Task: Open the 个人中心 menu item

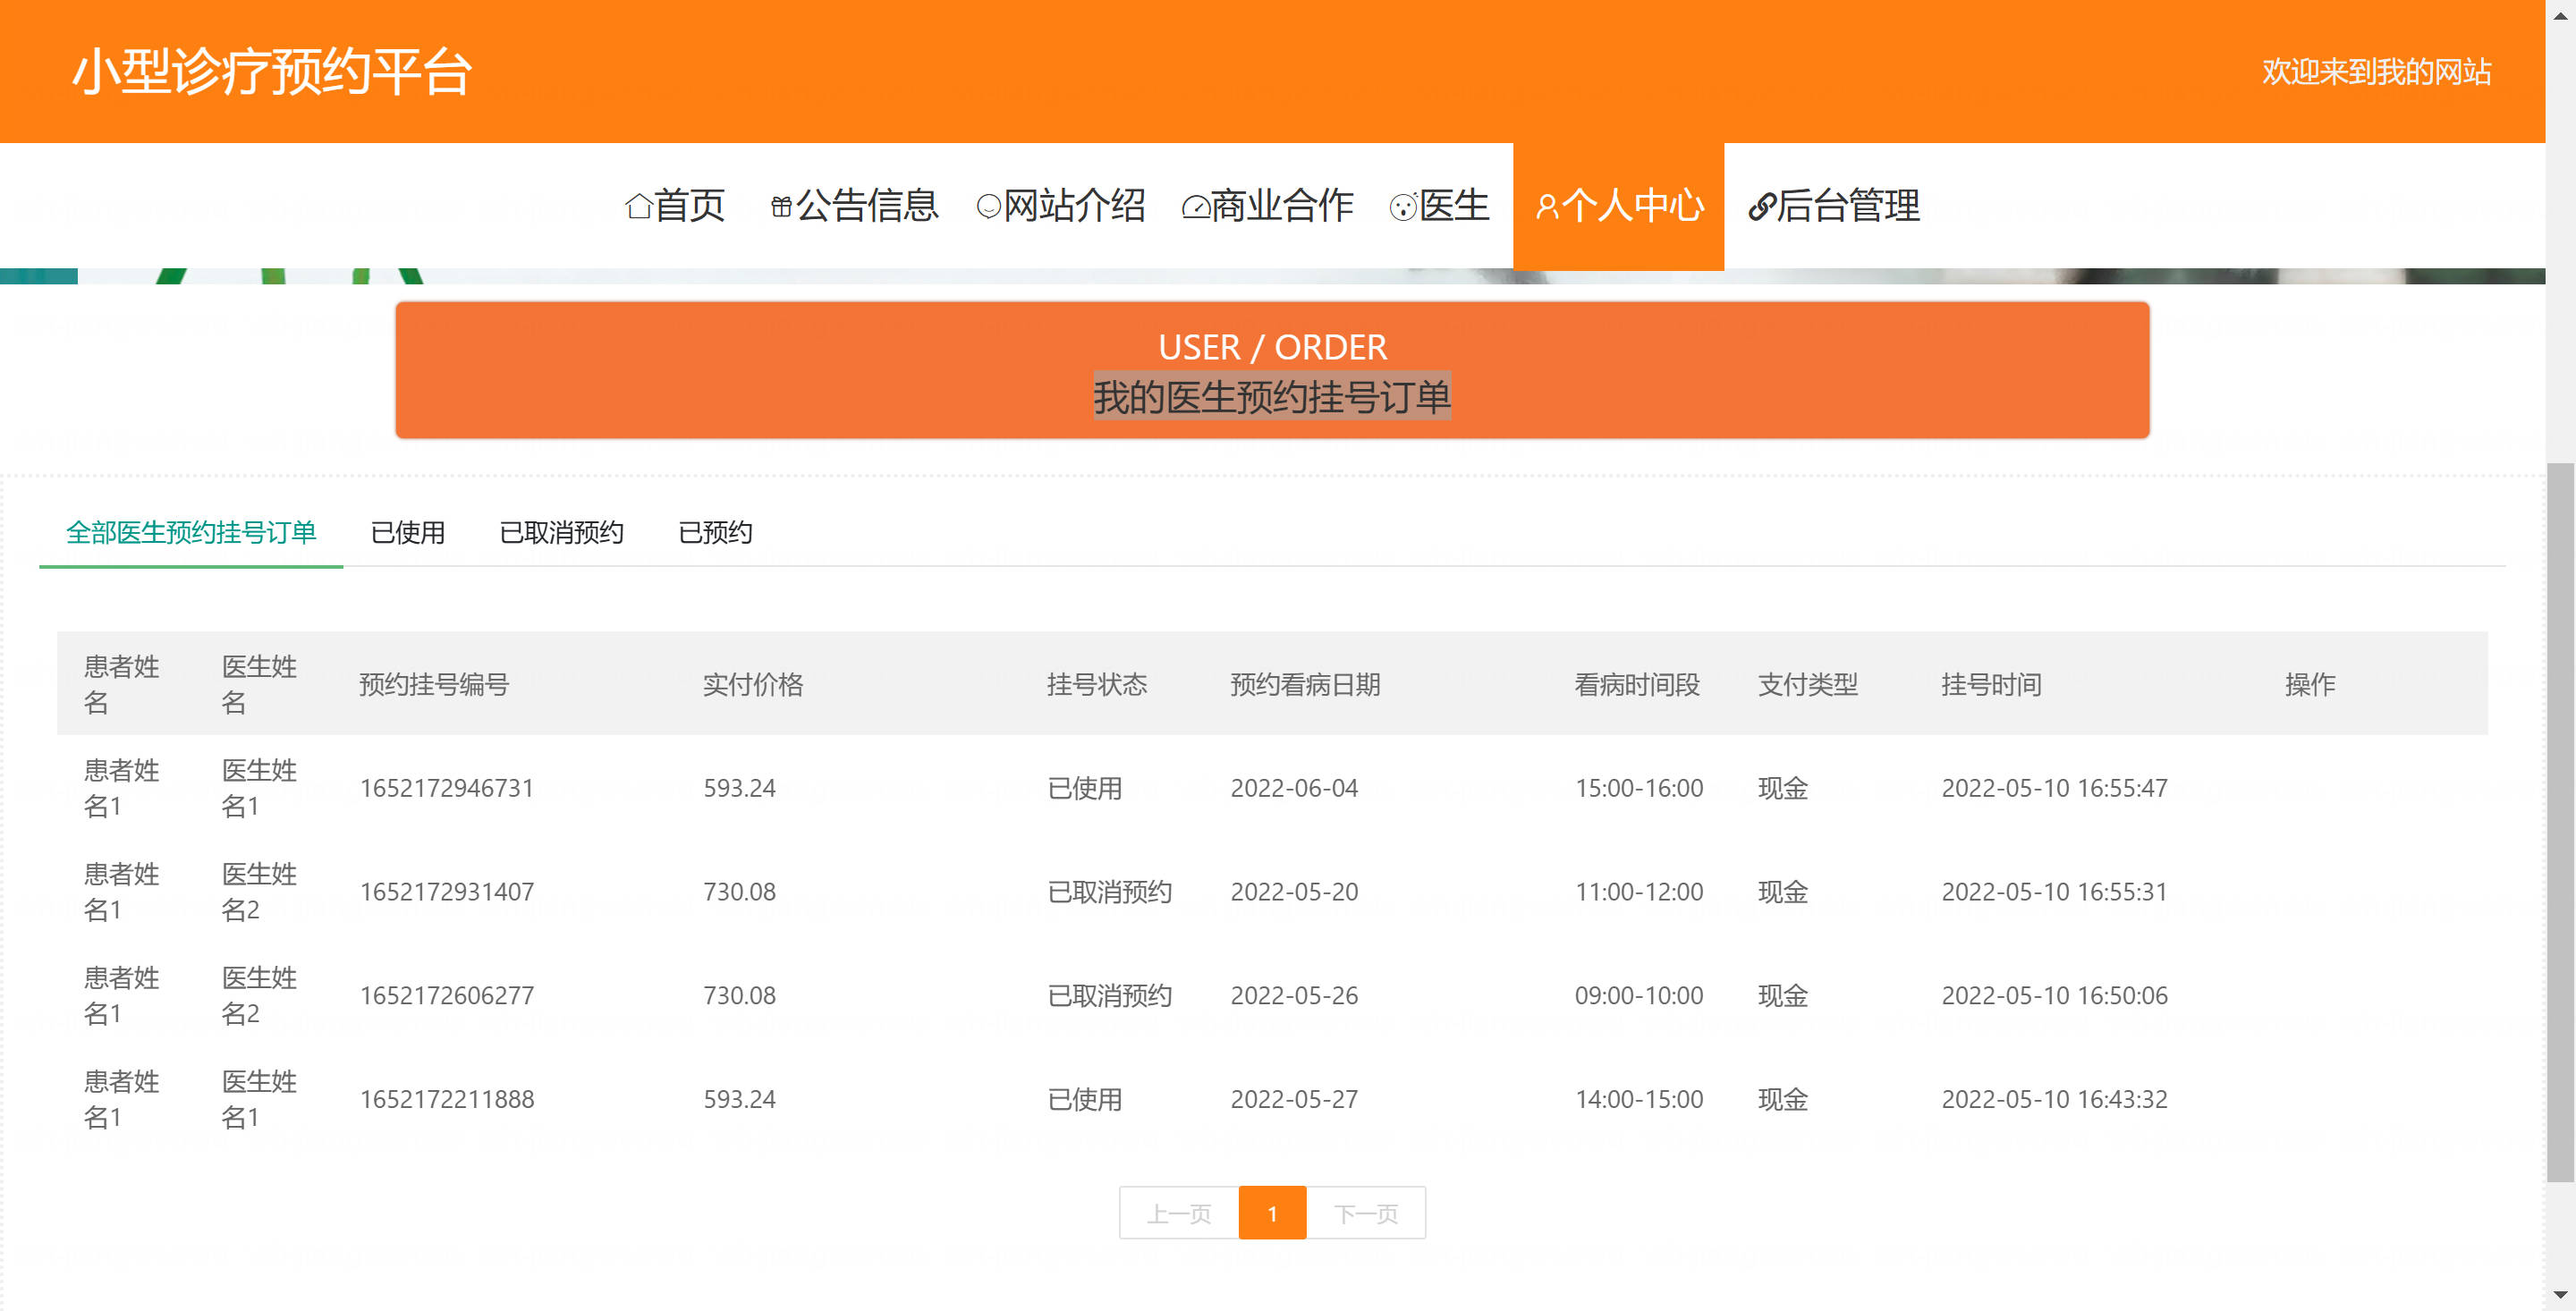Action: point(1619,206)
